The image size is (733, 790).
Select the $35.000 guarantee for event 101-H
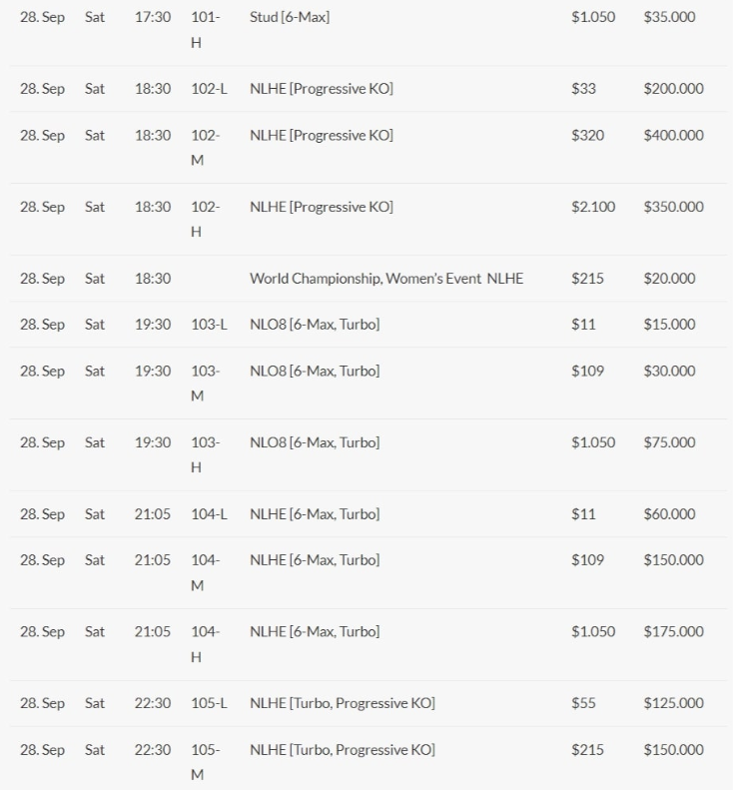coord(669,17)
